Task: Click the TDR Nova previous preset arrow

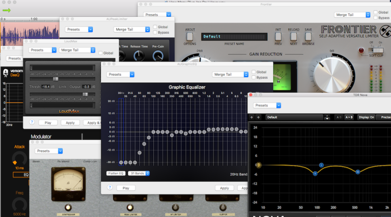Action: 252,117
